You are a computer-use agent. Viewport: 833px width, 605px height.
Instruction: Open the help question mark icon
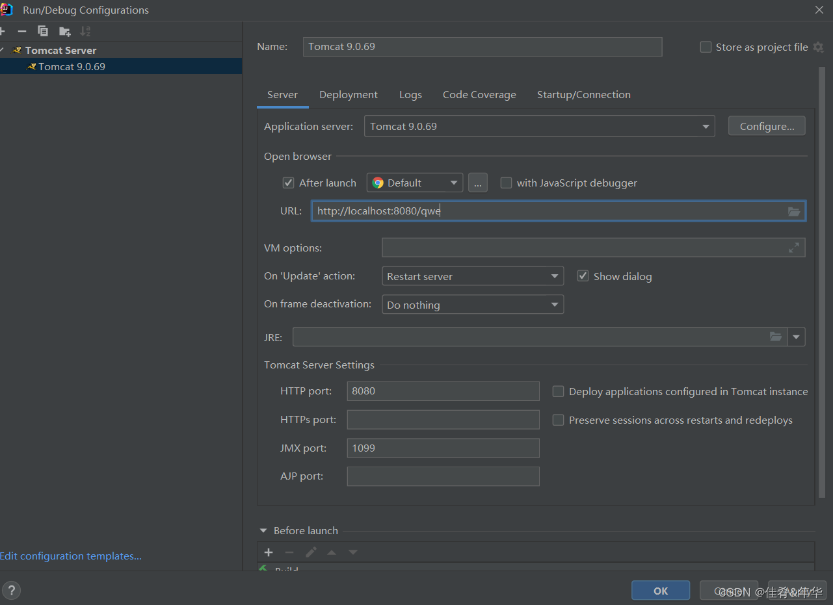[11, 590]
